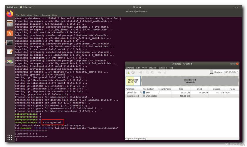Image resolution: width=247 pixels, height=147 pixels.
Task: Click the Delete partition icon in GParted toolbar
Action: pyautogui.click(x=133, y=72)
